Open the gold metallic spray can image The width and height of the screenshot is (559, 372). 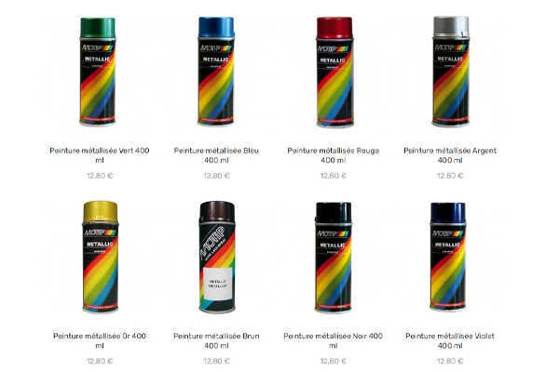point(101,257)
